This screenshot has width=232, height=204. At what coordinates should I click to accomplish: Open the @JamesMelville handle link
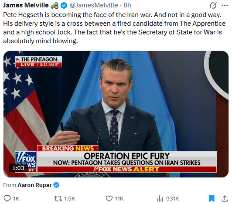point(94,5)
